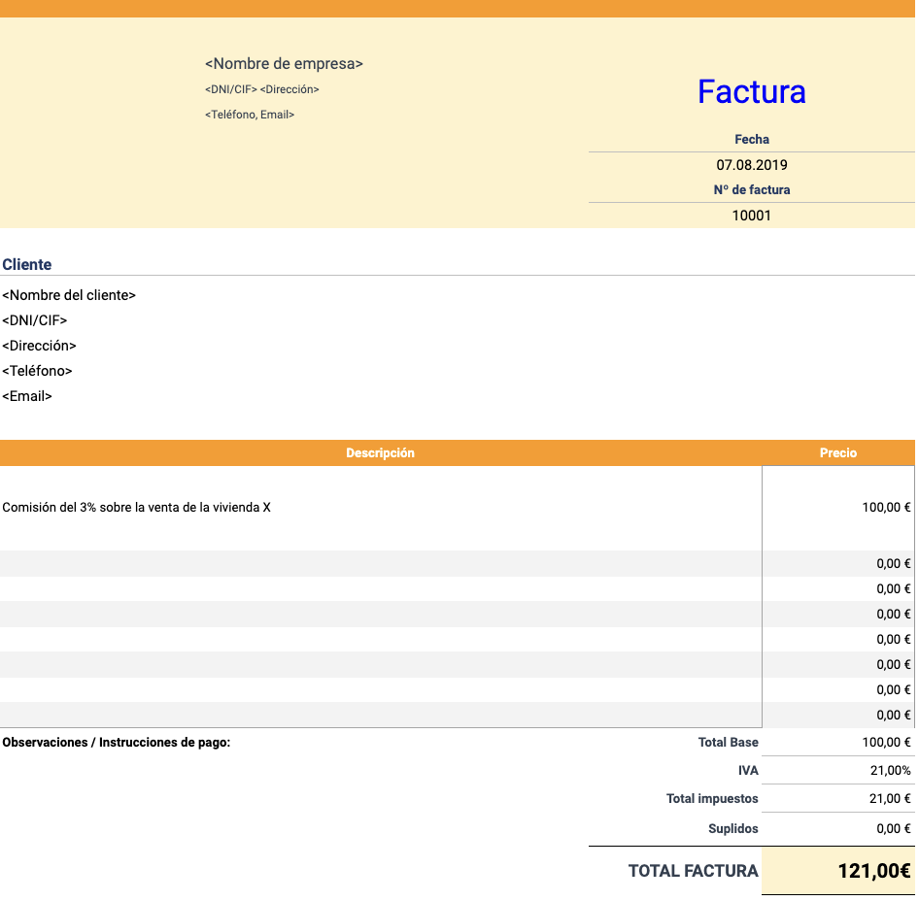Click the <Nombre del cliente> field
The height and width of the screenshot is (901, 919).
[x=69, y=295]
